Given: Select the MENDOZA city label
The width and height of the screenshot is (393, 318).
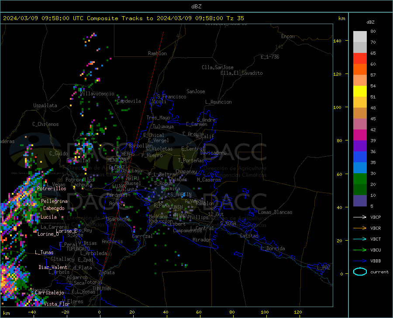Looking at the screenshot, I should pos(117,160).
